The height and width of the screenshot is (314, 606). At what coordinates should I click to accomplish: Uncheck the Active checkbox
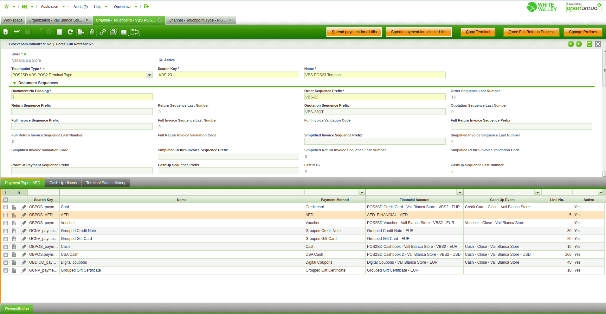161,60
